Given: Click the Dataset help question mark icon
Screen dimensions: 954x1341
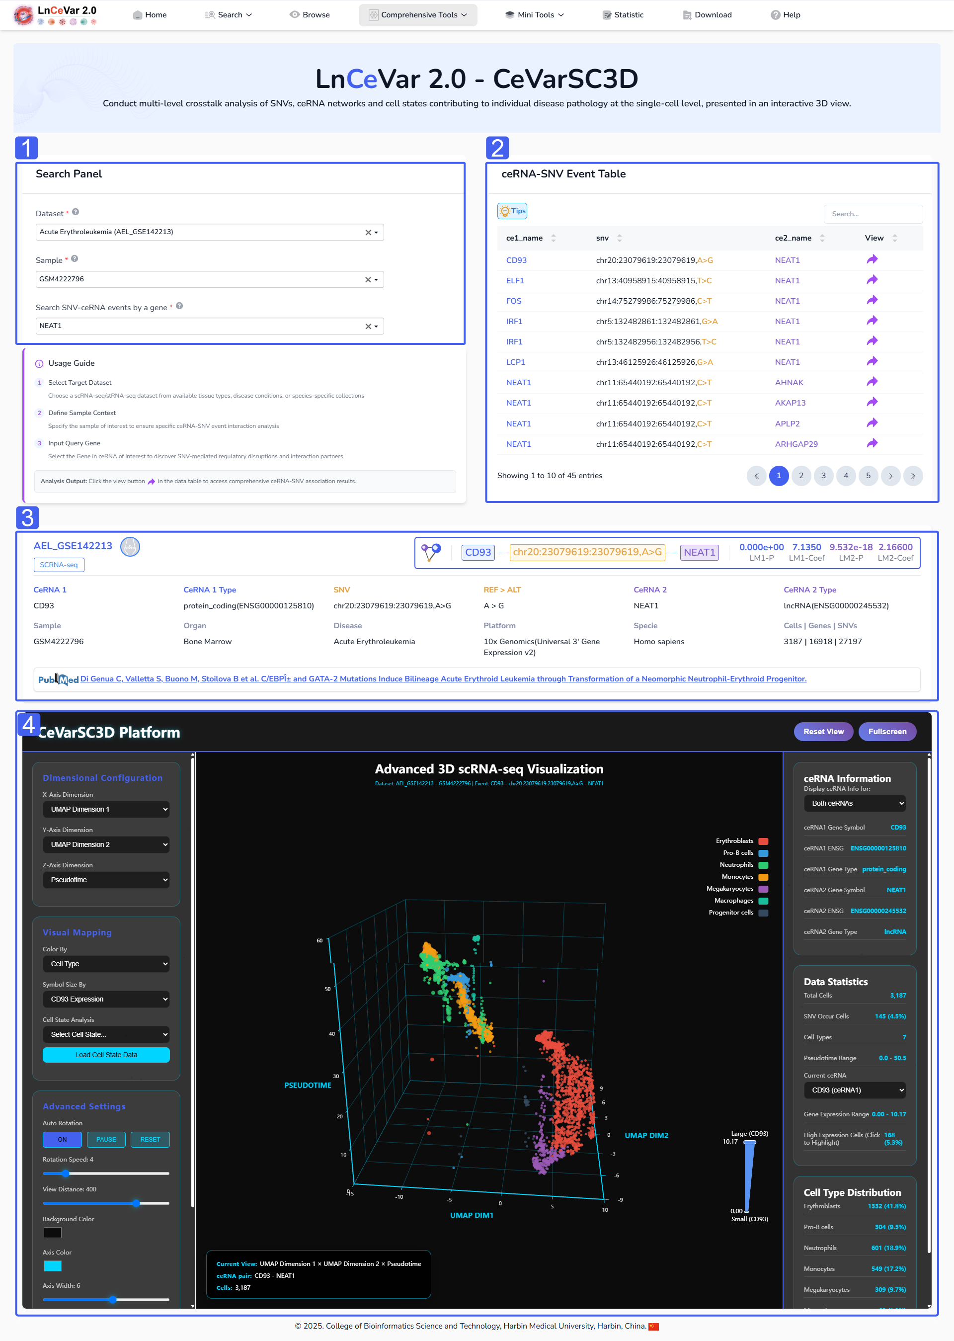Looking at the screenshot, I should [76, 212].
